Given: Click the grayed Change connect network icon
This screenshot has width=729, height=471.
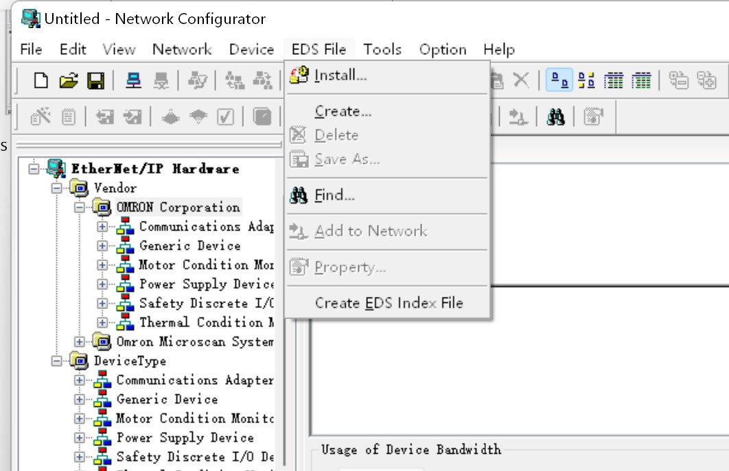Looking at the screenshot, I should point(198,80).
